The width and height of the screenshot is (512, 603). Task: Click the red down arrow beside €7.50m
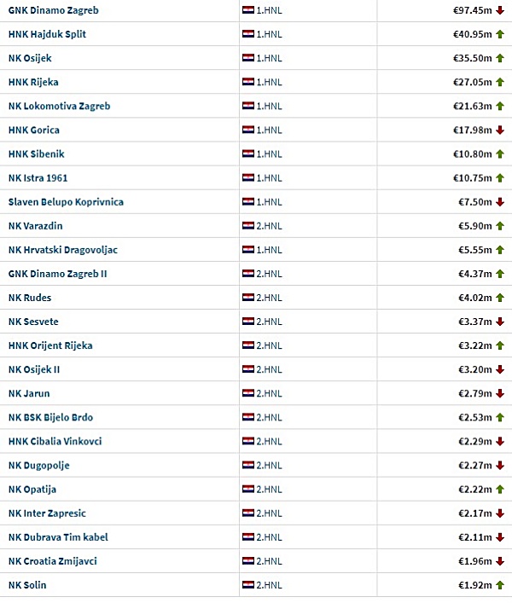point(500,202)
